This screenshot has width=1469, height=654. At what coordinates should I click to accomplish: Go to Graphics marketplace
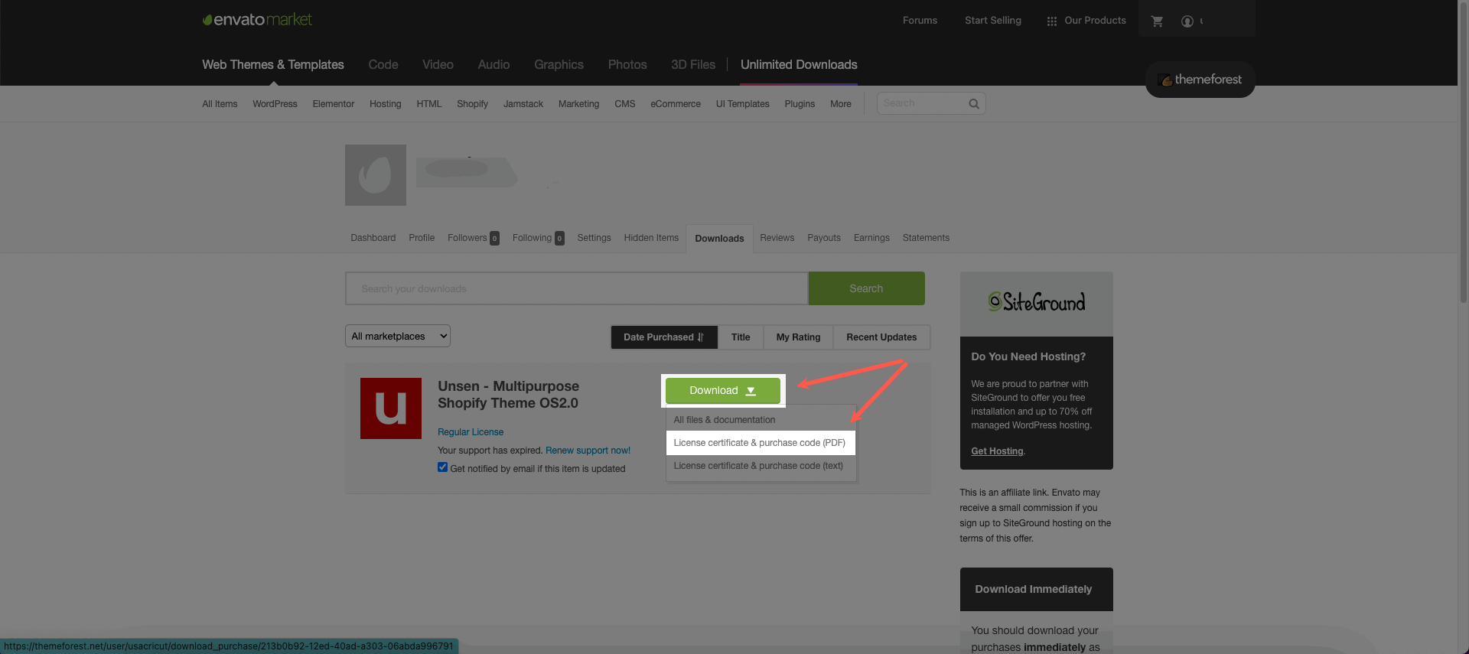pos(559,65)
